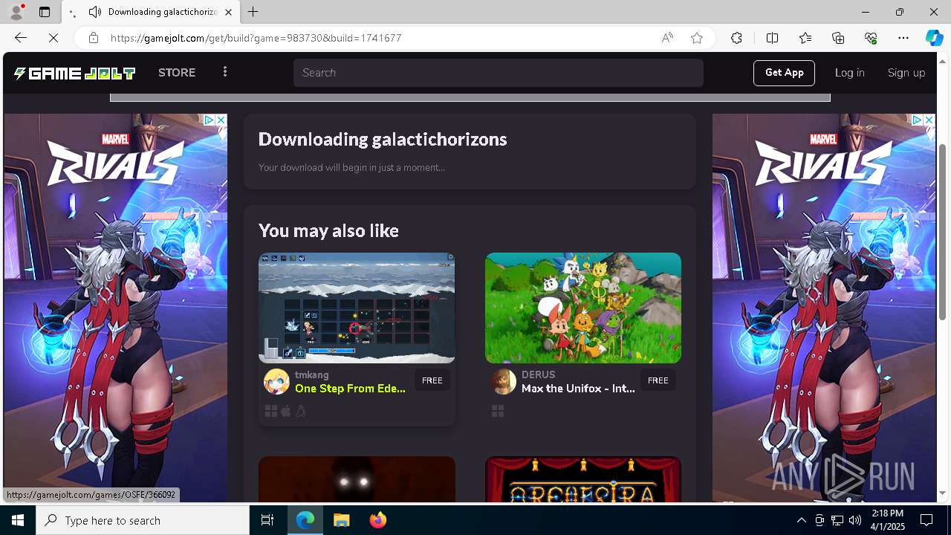Screen dimensions: 951x535
Task: Open File Explorer from the taskbar
Action: coord(342,520)
